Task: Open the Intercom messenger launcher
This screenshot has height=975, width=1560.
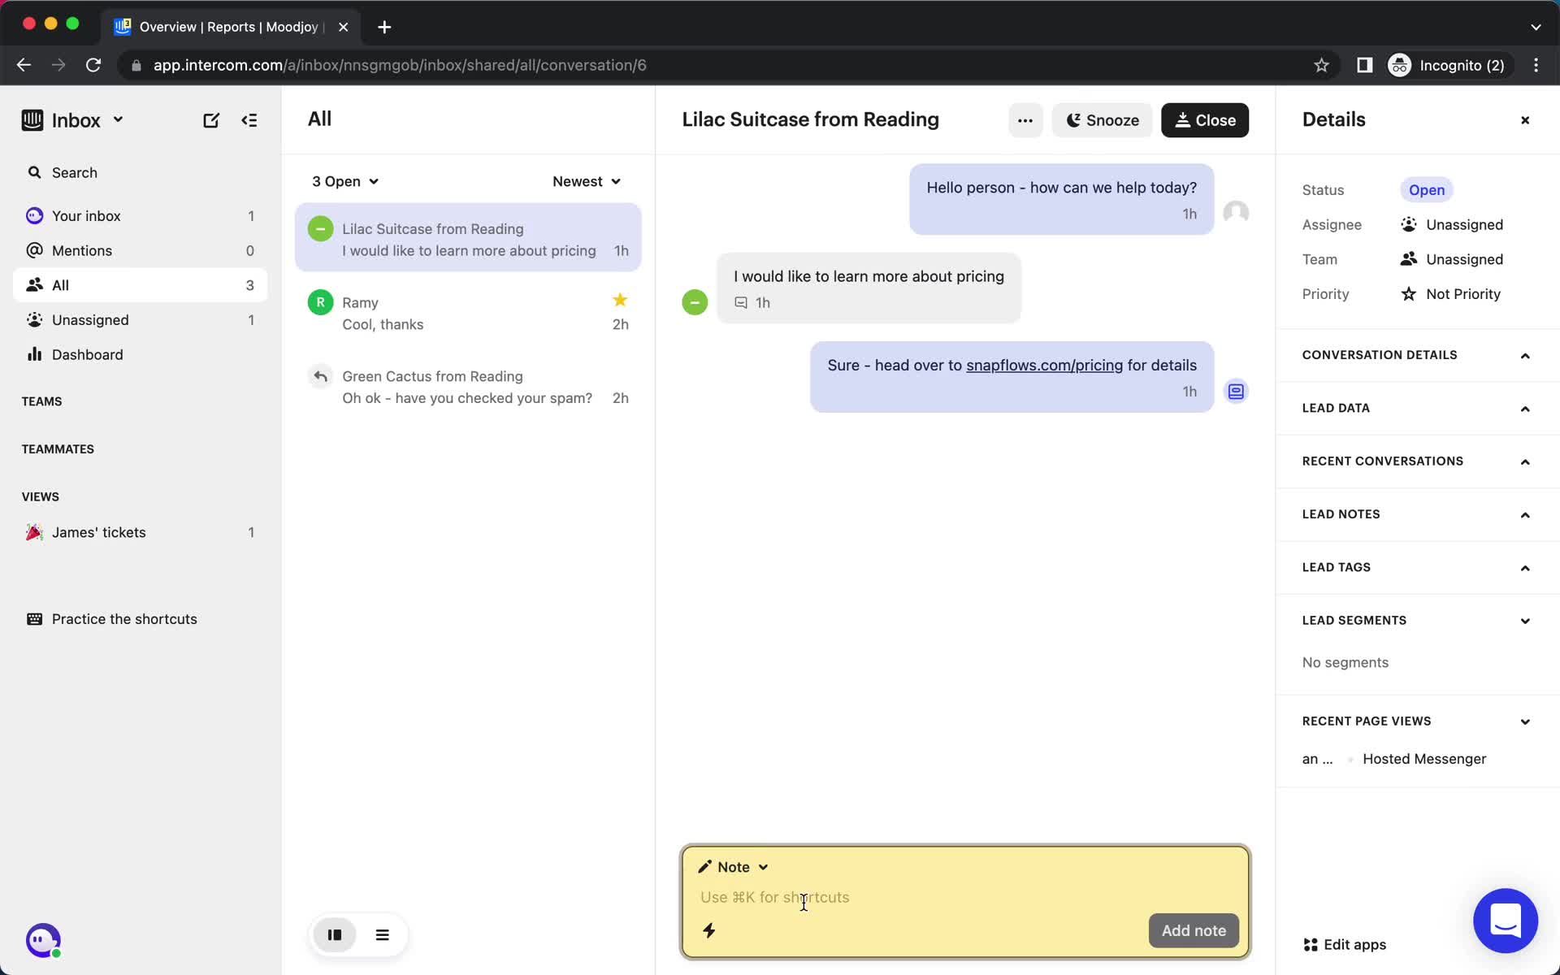Action: coord(1506,921)
